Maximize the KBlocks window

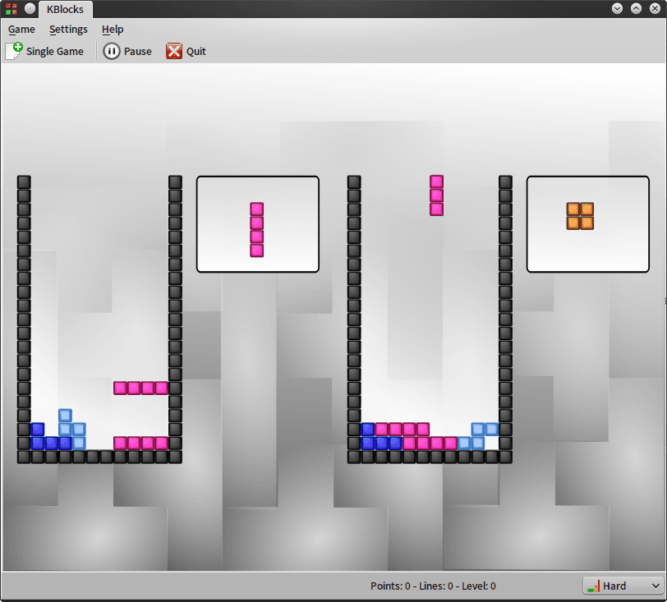pyautogui.click(x=637, y=8)
